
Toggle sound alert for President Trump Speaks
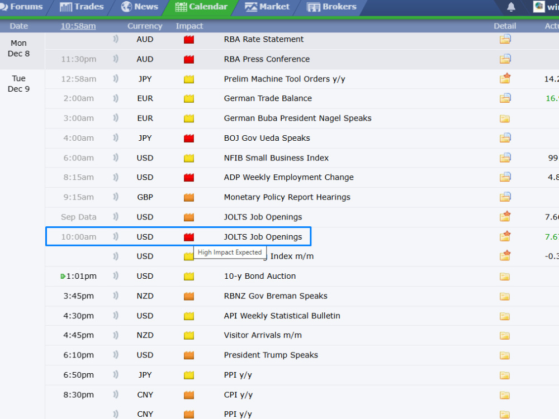coord(116,355)
